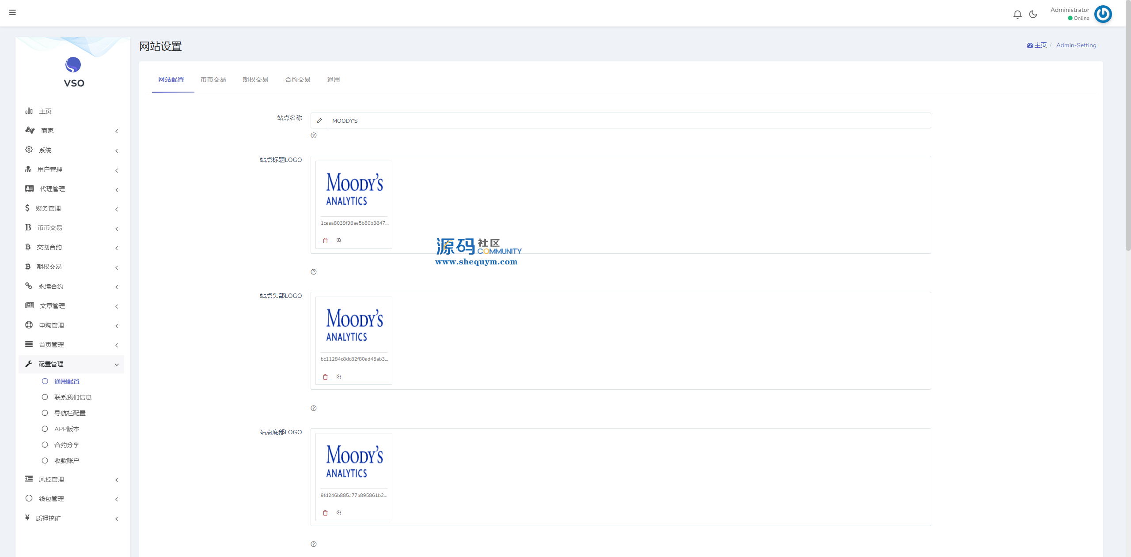Click the 永续合约 link icon
1131x557 pixels.
point(29,286)
